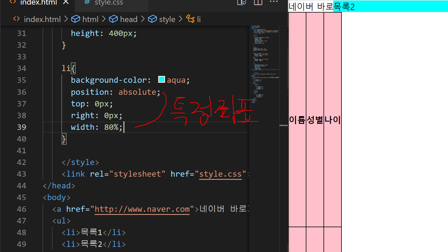The image size is (448, 252).
Task: Click the html file icon in breadcrumb
Action: pyautogui.click(x=17, y=19)
